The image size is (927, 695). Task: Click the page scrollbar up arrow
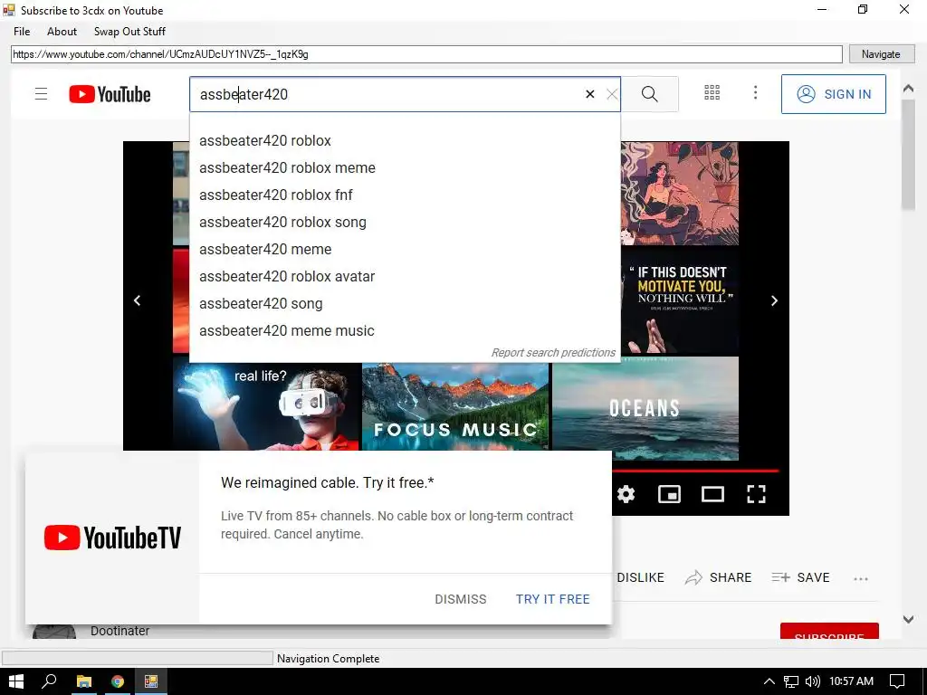[909, 89]
